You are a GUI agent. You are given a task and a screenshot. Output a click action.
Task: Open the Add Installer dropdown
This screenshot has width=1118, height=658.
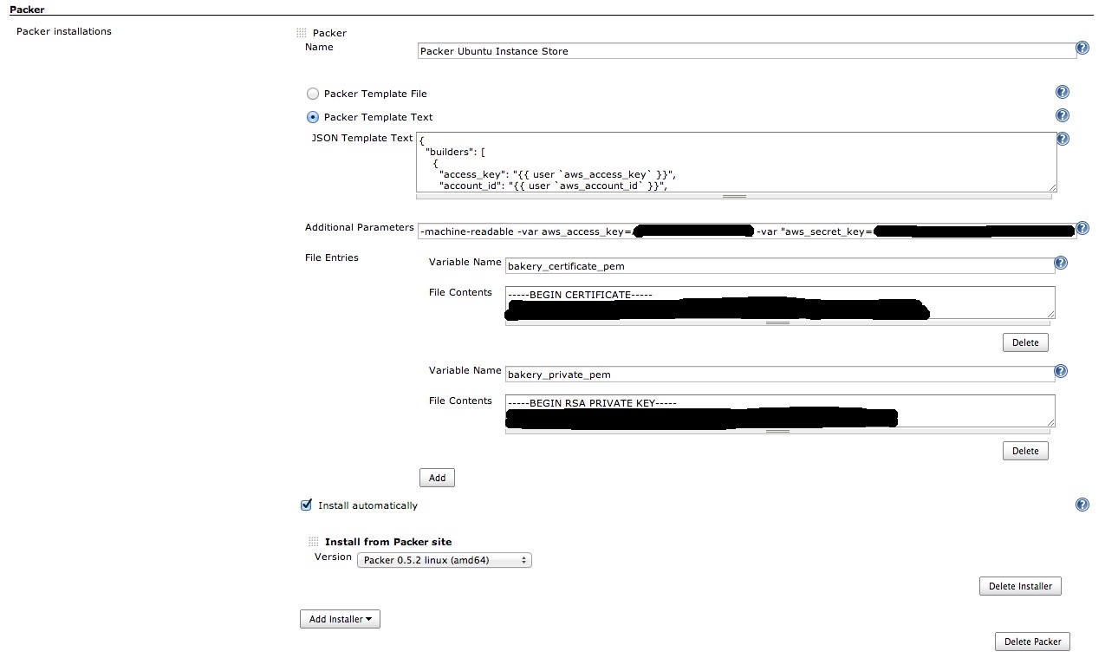click(340, 618)
